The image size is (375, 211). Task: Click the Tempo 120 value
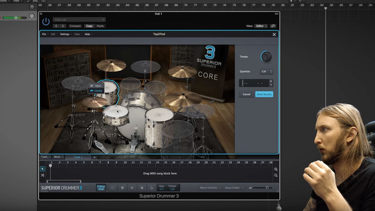(x=172, y=189)
